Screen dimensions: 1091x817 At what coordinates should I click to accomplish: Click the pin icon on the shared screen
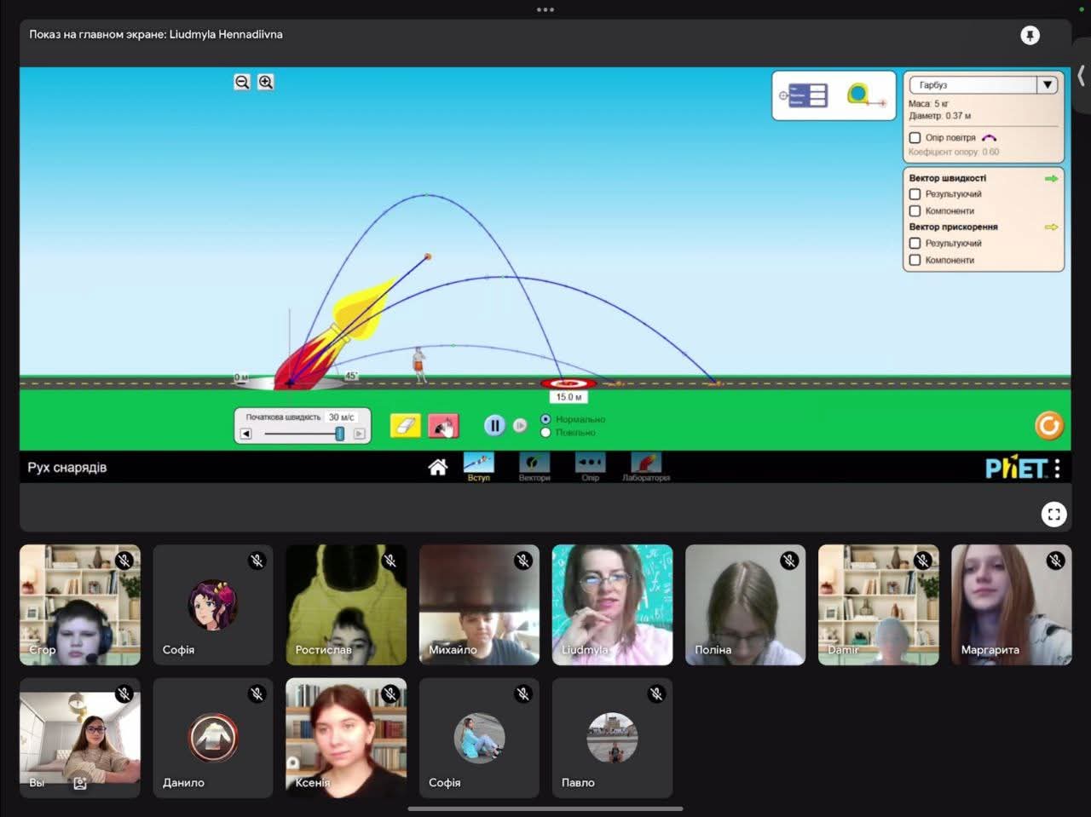click(1030, 35)
